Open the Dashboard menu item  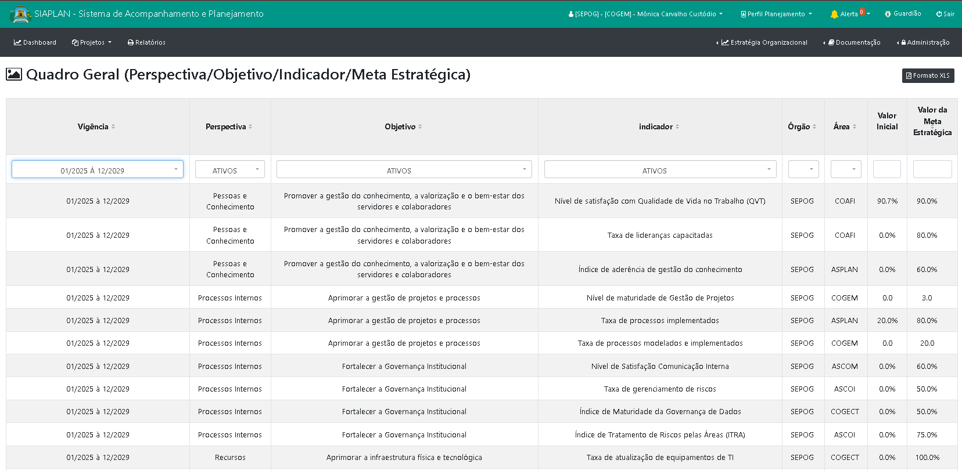pyautogui.click(x=35, y=42)
